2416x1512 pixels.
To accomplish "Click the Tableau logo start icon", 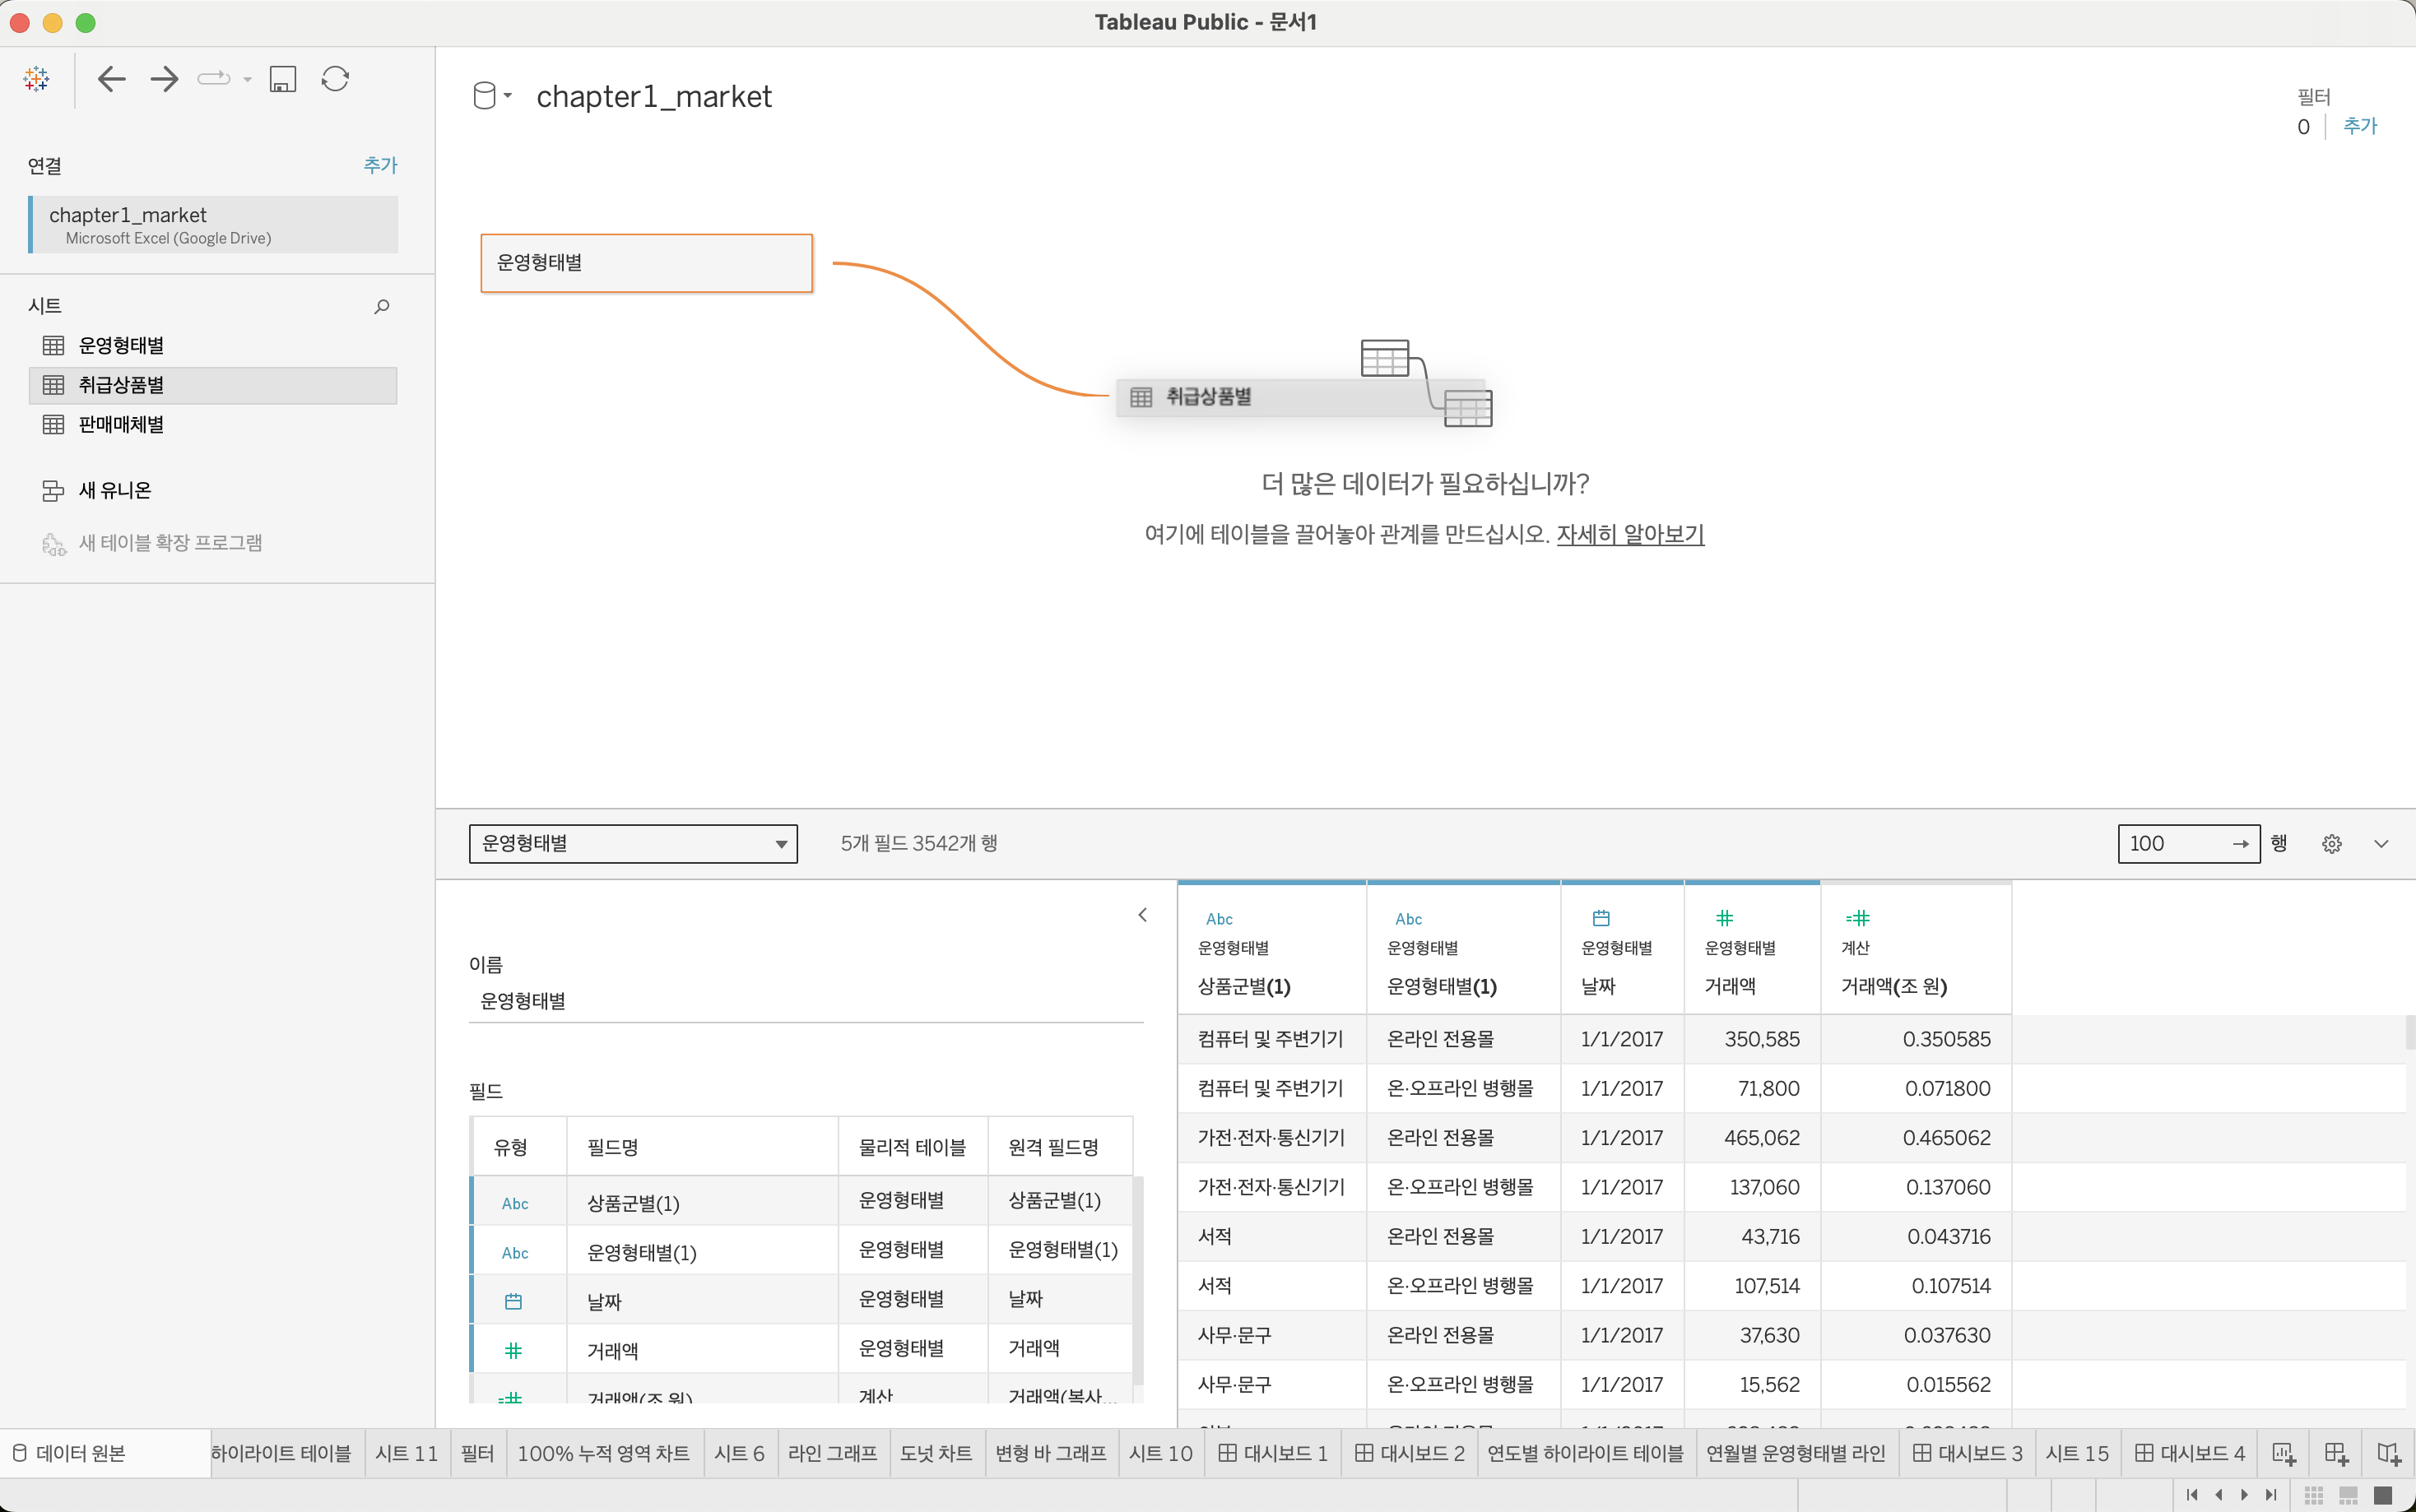I will (x=36, y=79).
